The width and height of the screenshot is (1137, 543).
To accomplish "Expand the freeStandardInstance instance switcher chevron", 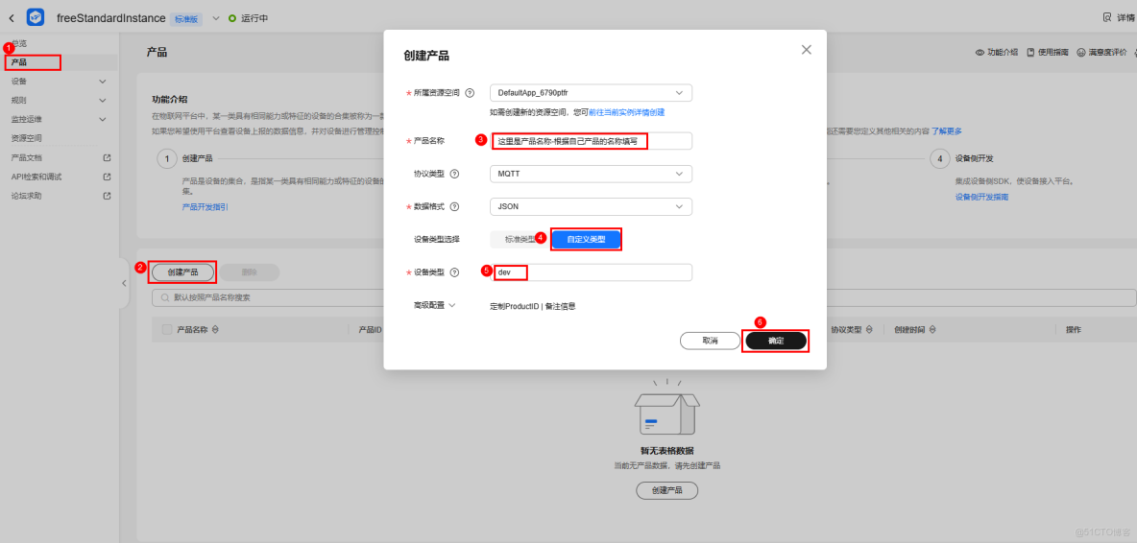I will pyautogui.click(x=216, y=17).
